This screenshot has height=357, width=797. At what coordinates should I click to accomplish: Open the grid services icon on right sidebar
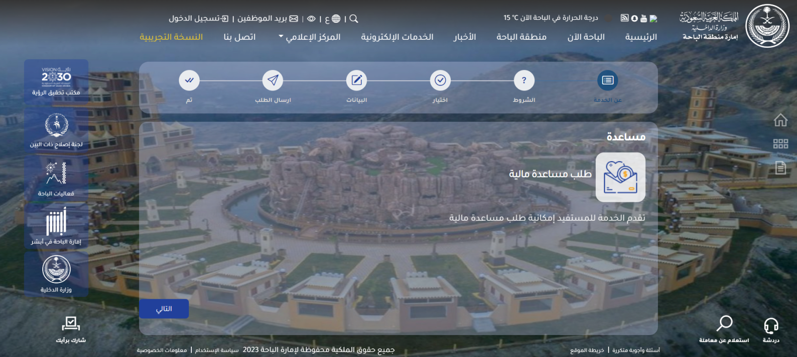point(780,144)
